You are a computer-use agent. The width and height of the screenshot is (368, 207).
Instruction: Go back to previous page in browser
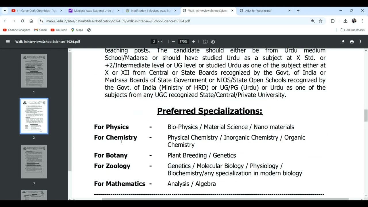tap(5, 21)
